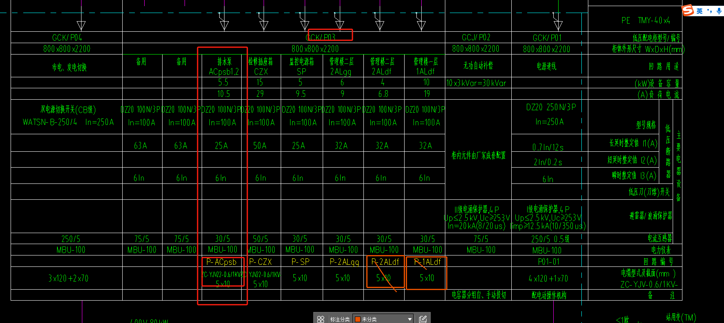Select the P-ACpsb circuit number
This screenshot has height=323, width=724.
[x=221, y=262]
